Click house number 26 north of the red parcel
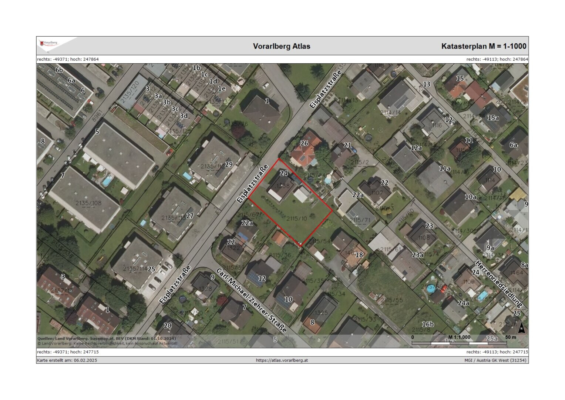 (x=304, y=143)
